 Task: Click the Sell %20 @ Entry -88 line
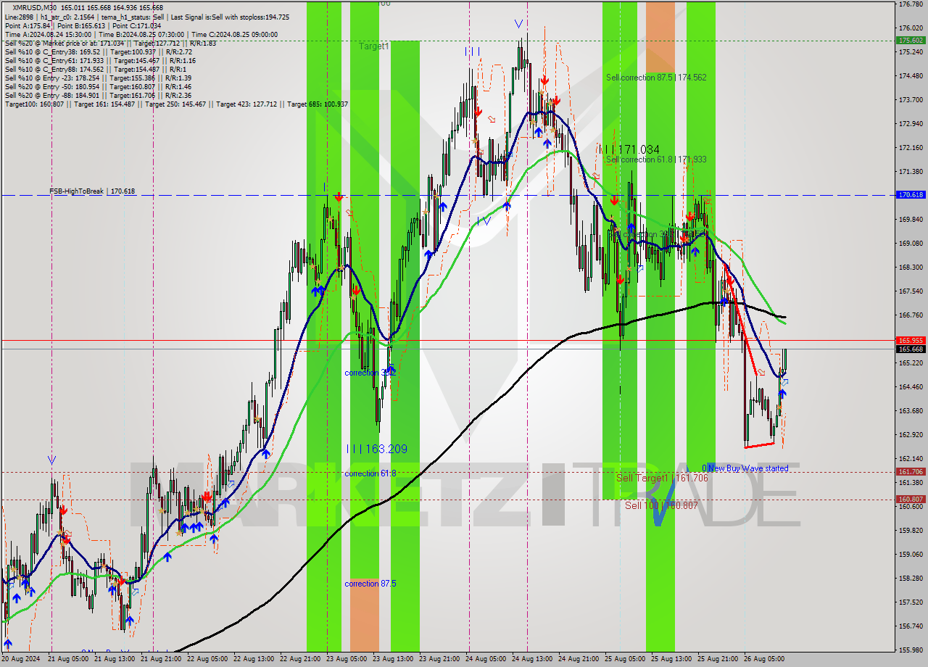98,95
